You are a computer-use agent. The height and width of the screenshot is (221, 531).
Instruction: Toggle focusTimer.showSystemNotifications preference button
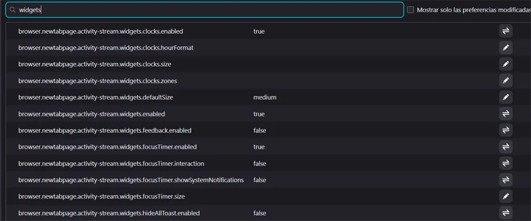(x=506, y=180)
